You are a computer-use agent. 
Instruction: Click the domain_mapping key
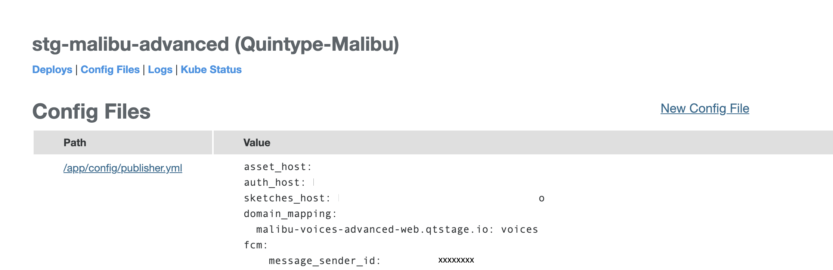click(x=290, y=214)
